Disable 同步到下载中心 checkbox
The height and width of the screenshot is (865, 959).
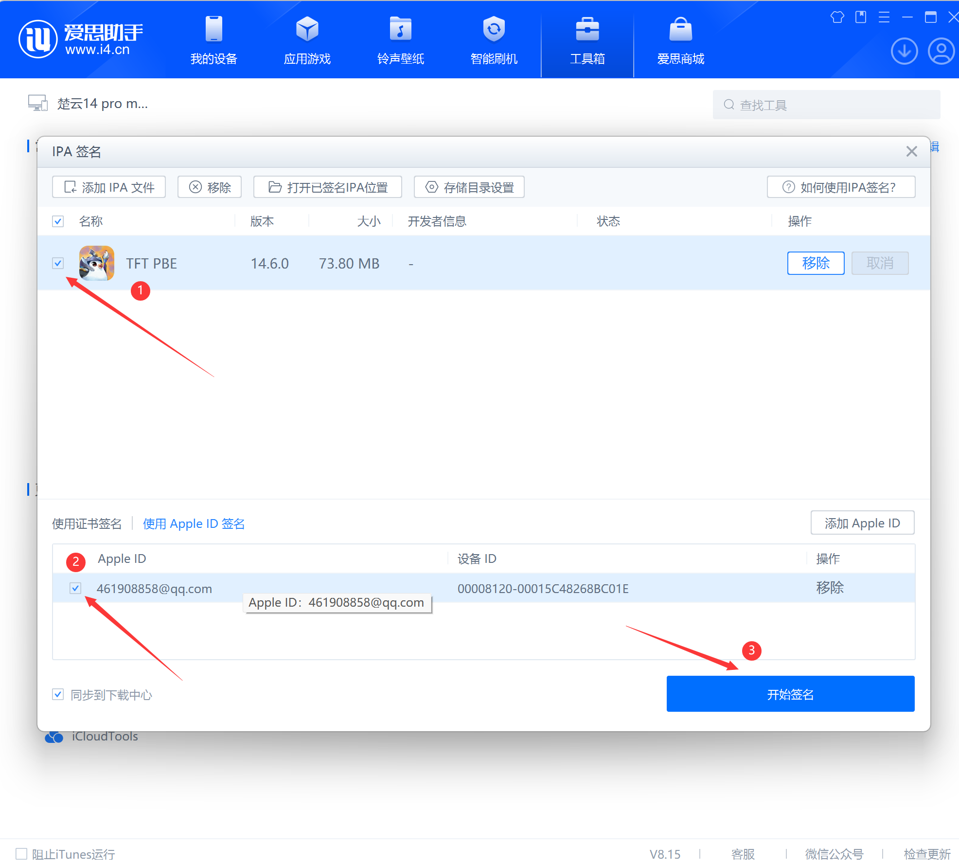(58, 694)
